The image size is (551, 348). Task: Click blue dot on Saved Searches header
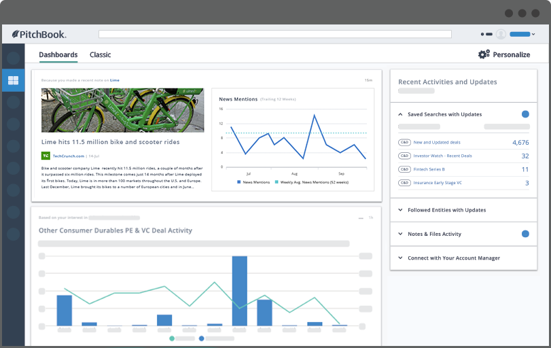pyautogui.click(x=525, y=114)
